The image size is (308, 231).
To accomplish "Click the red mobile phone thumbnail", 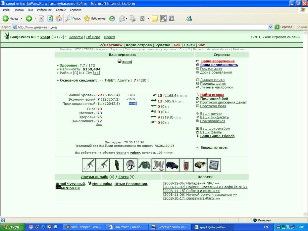I will 186,165.
